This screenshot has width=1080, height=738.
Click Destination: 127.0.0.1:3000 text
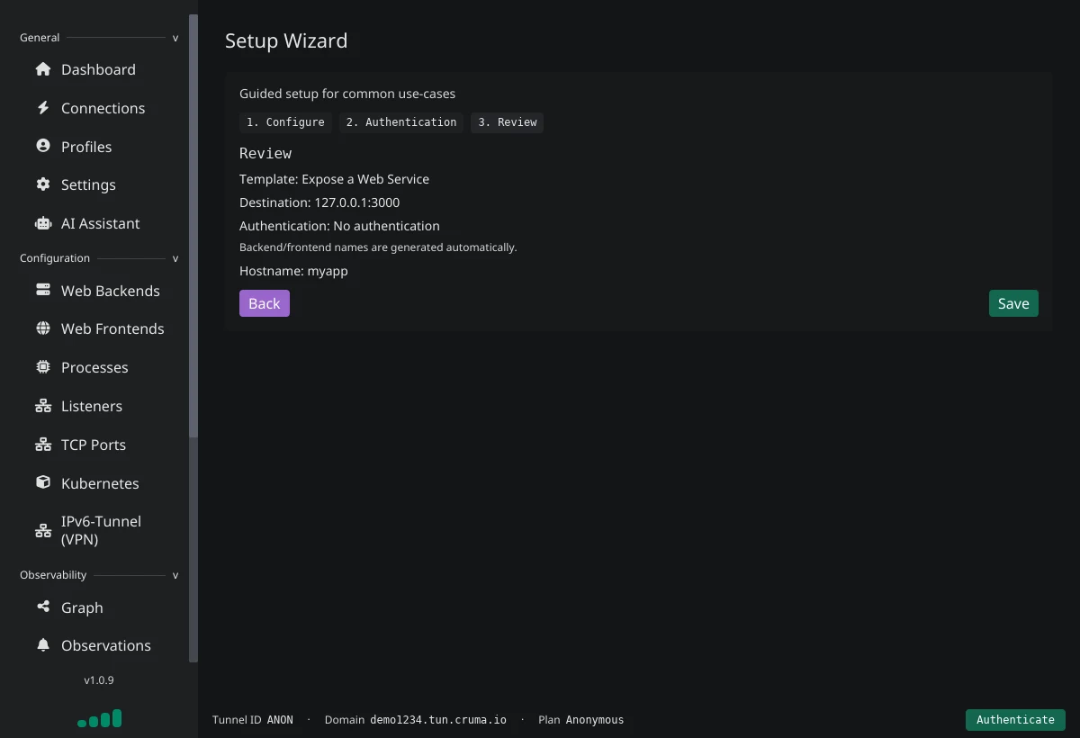[319, 202]
